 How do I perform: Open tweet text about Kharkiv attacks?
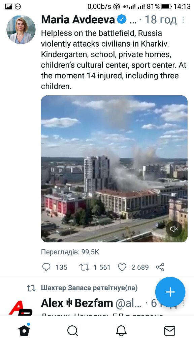[x=114, y=59]
